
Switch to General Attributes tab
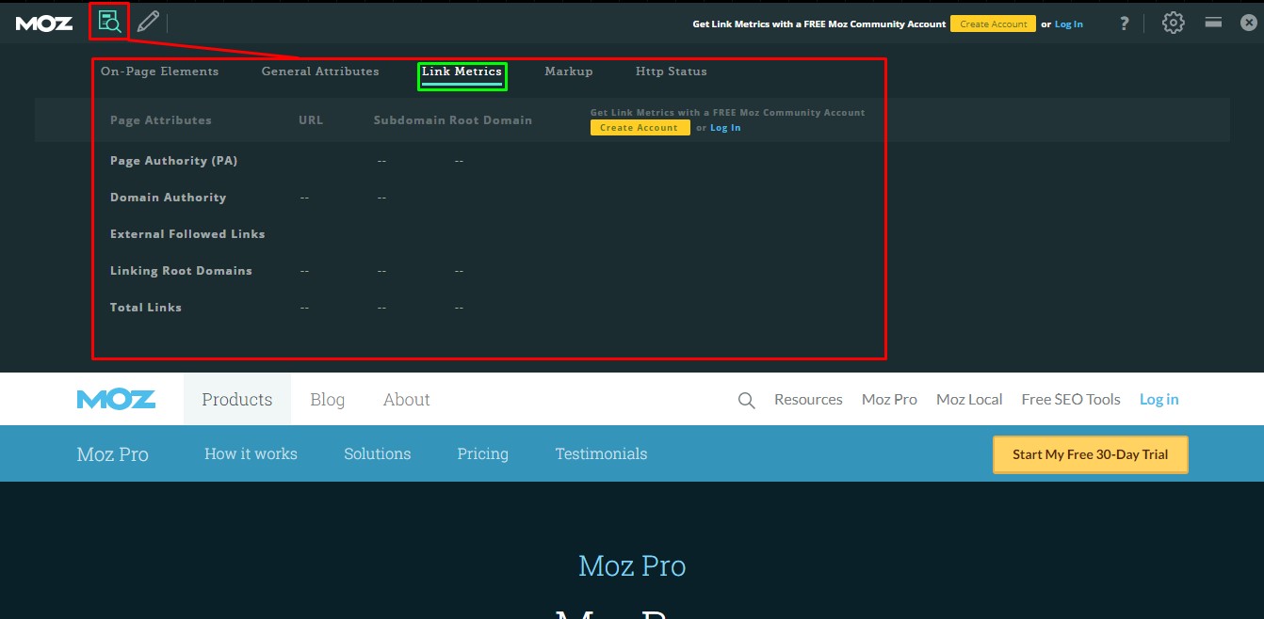(320, 71)
